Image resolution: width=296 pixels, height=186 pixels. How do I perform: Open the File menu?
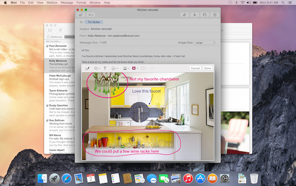(x=23, y=2)
